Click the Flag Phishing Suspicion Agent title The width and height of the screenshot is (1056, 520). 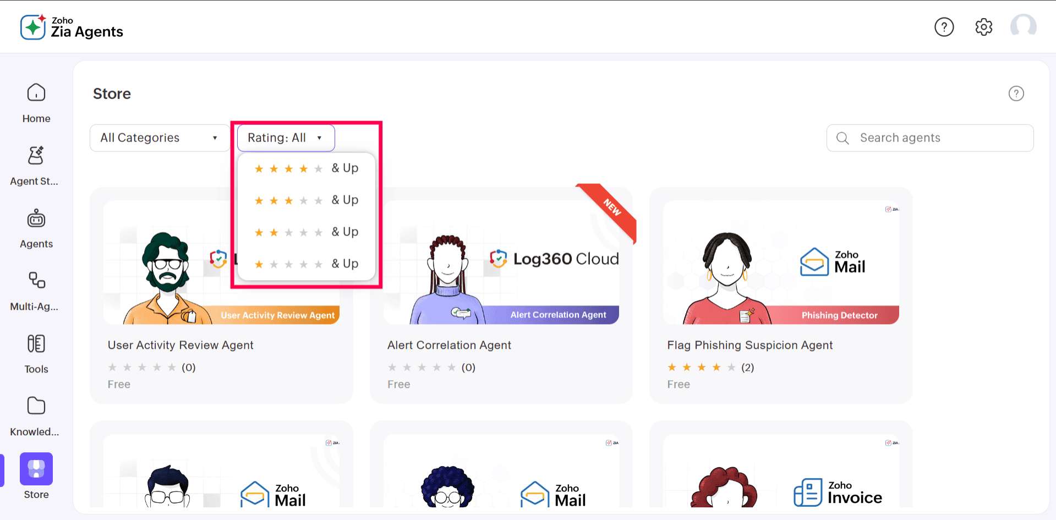(749, 345)
